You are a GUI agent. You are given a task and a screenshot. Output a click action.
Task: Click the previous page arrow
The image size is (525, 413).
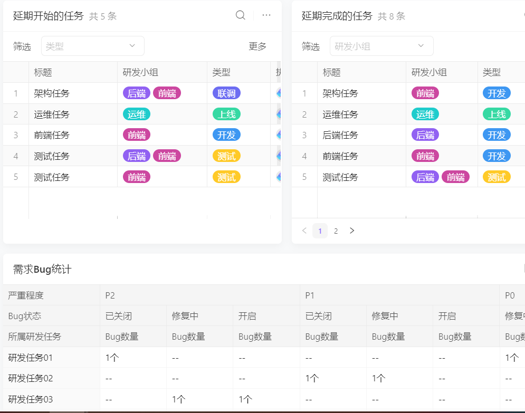(304, 230)
